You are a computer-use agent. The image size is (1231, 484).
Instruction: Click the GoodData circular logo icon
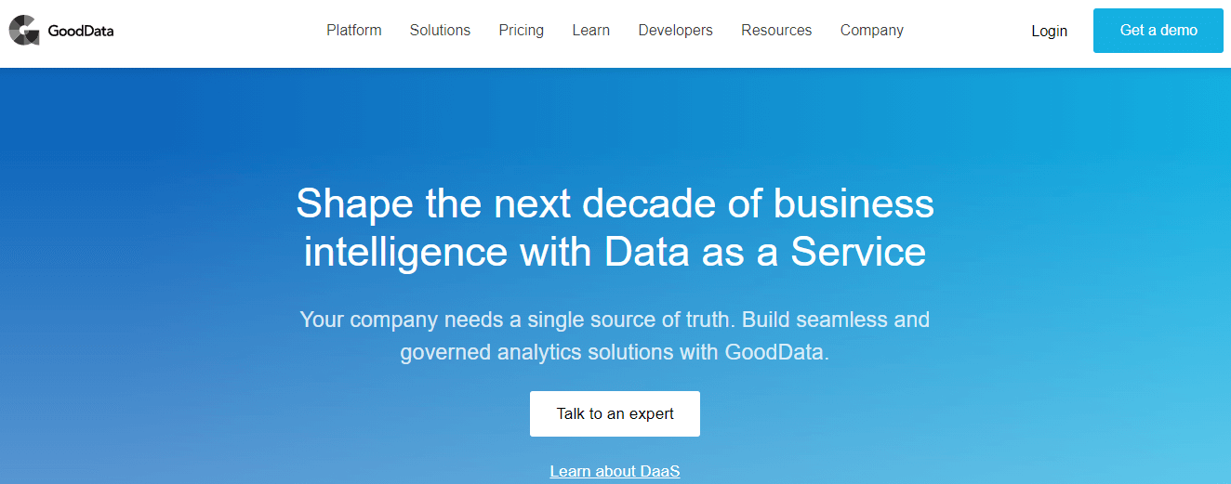click(x=24, y=31)
